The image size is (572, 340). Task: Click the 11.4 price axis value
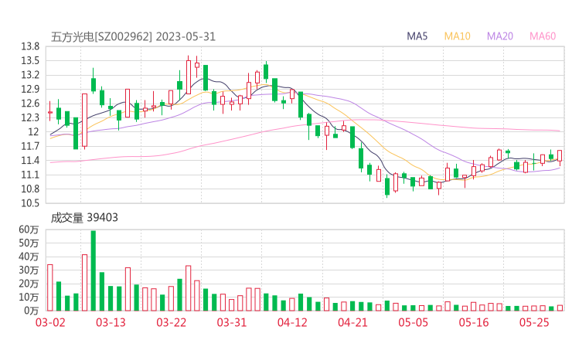[30, 161]
